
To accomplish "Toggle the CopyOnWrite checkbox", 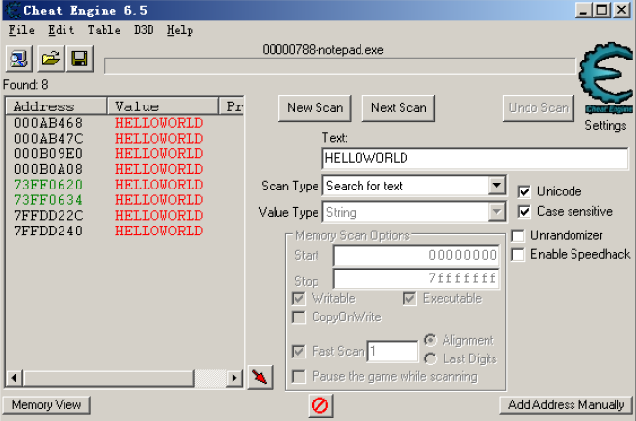I will coord(299,317).
